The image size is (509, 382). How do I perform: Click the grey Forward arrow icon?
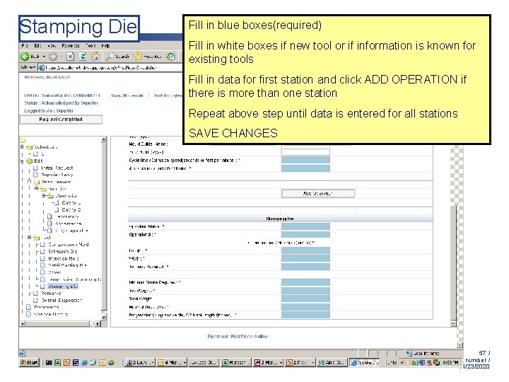[x=53, y=57]
